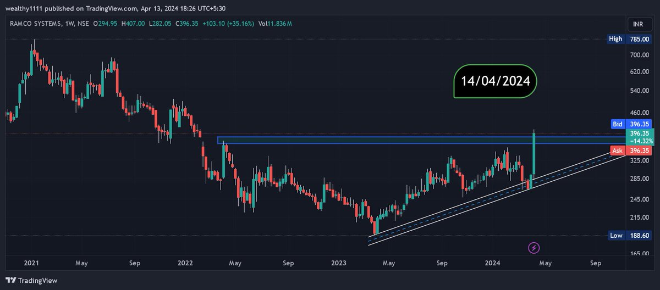The image size is (660, 290).
Task: Click the L282.05 low value
Action: pos(159,24)
